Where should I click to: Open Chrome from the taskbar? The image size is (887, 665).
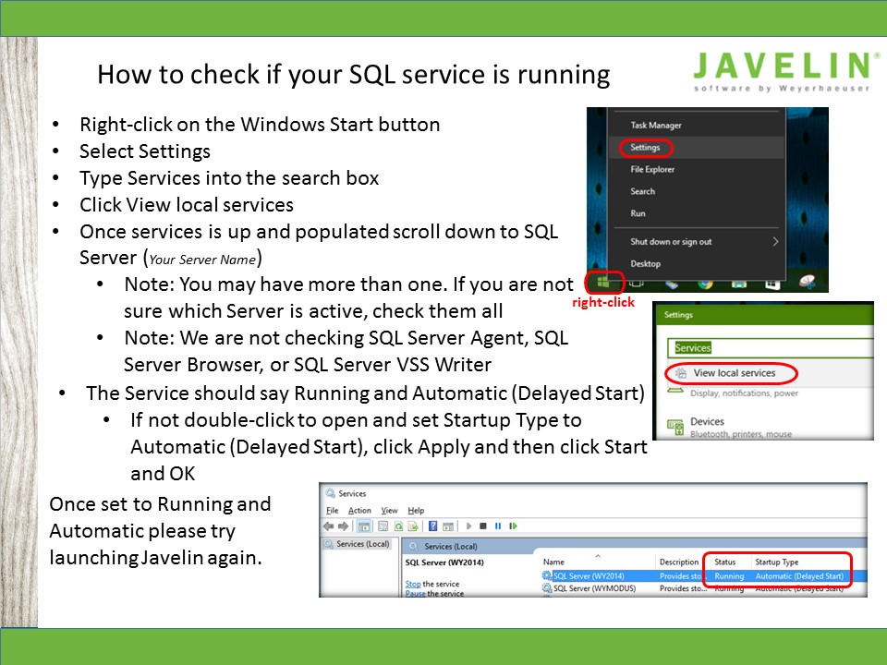(705, 283)
